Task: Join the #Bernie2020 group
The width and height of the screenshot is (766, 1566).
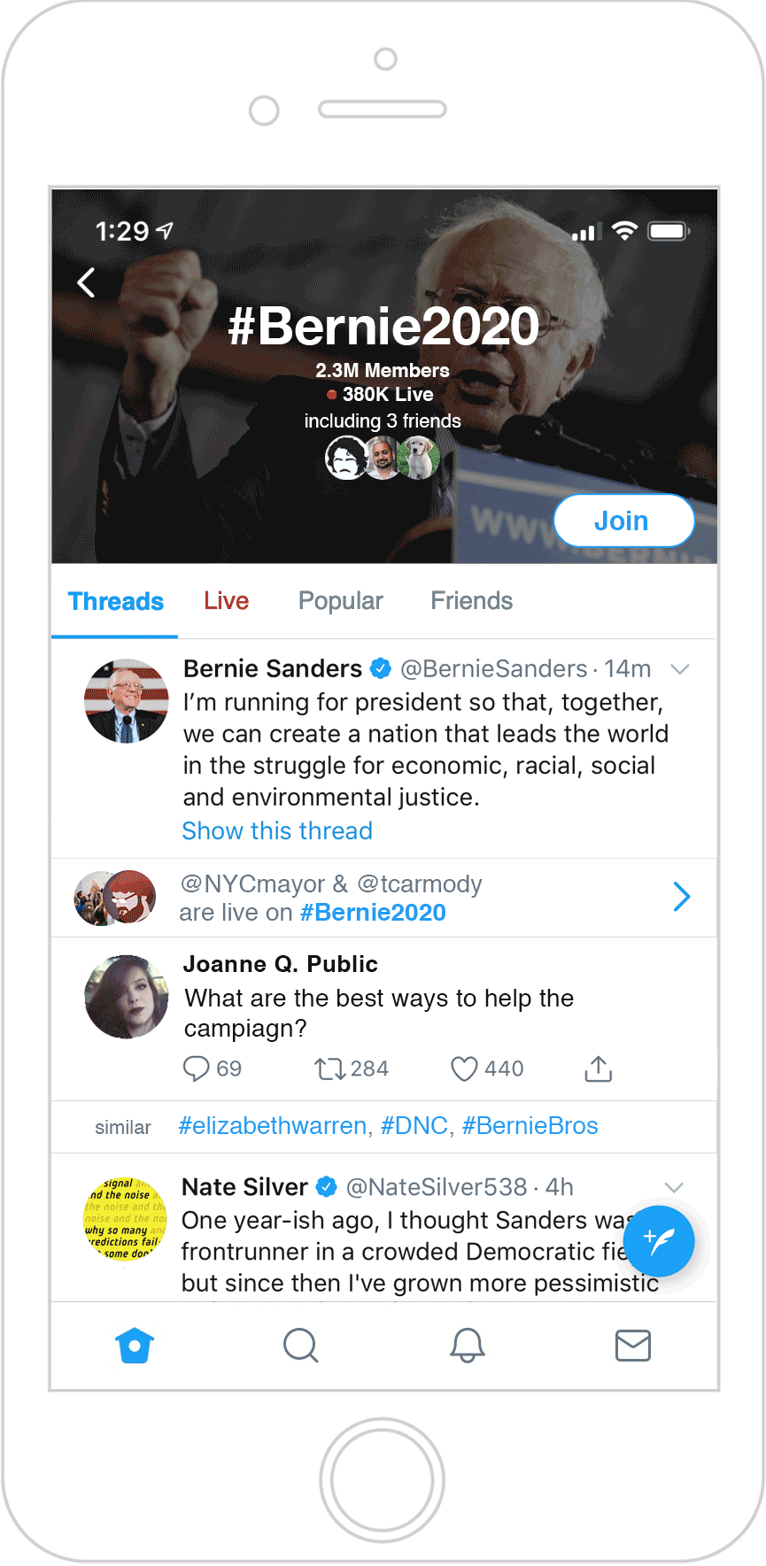Action: click(x=623, y=521)
